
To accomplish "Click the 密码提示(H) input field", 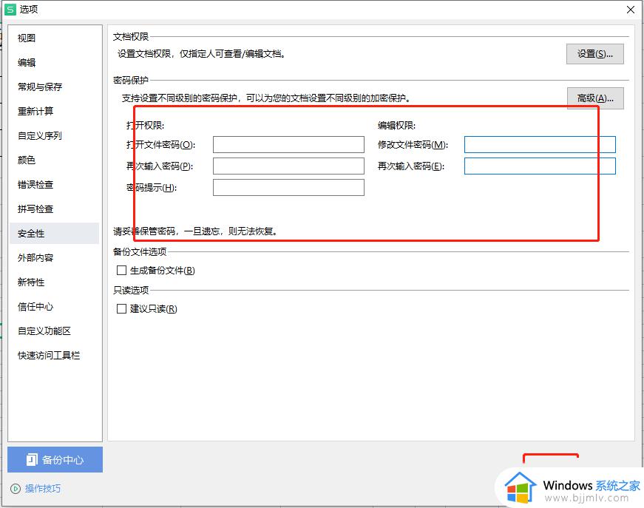I will click(288, 187).
